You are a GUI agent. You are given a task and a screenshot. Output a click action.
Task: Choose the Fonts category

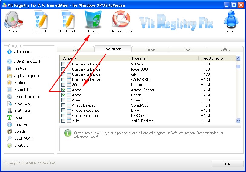tap(15, 117)
